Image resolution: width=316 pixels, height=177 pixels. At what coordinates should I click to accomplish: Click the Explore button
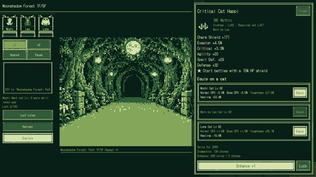point(28,138)
